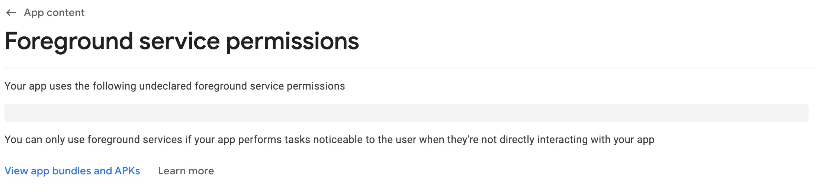The image size is (816, 194).
Task: Click the Foreground service permissions heading
Action: (182, 41)
